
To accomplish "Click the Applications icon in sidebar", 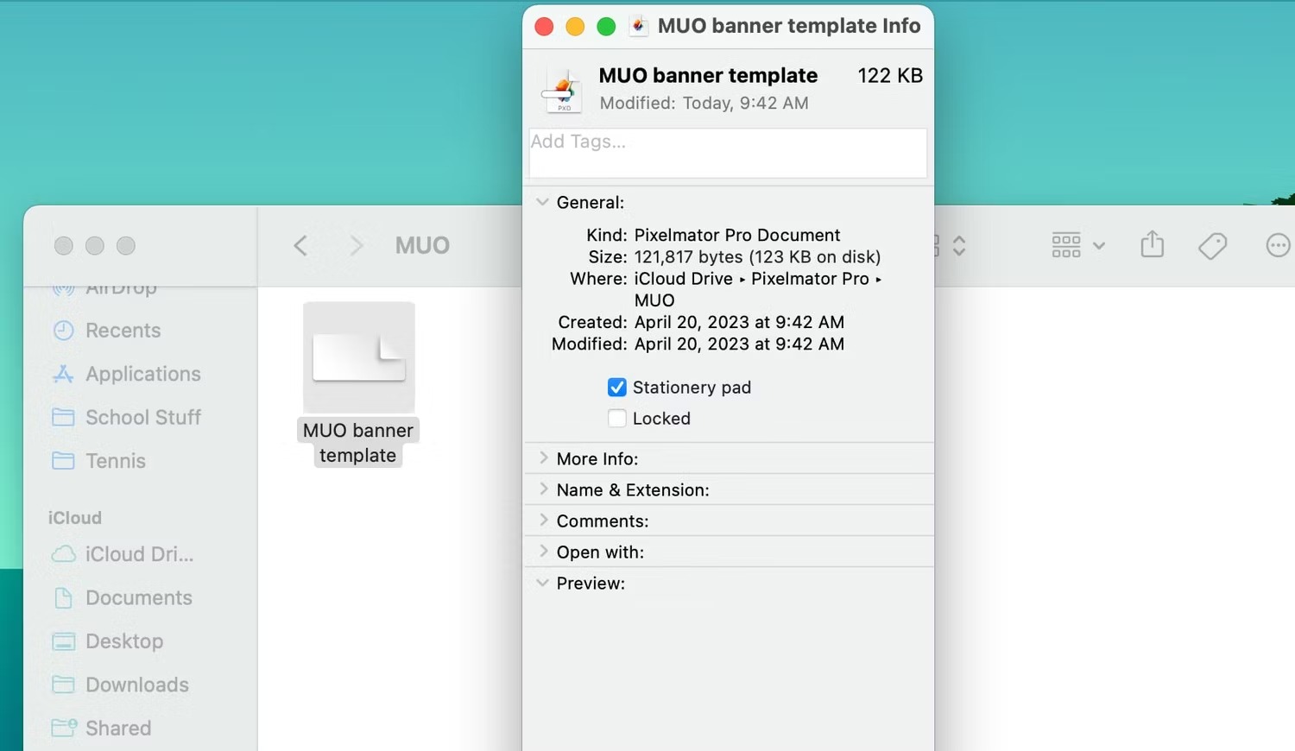I will (x=63, y=374).
